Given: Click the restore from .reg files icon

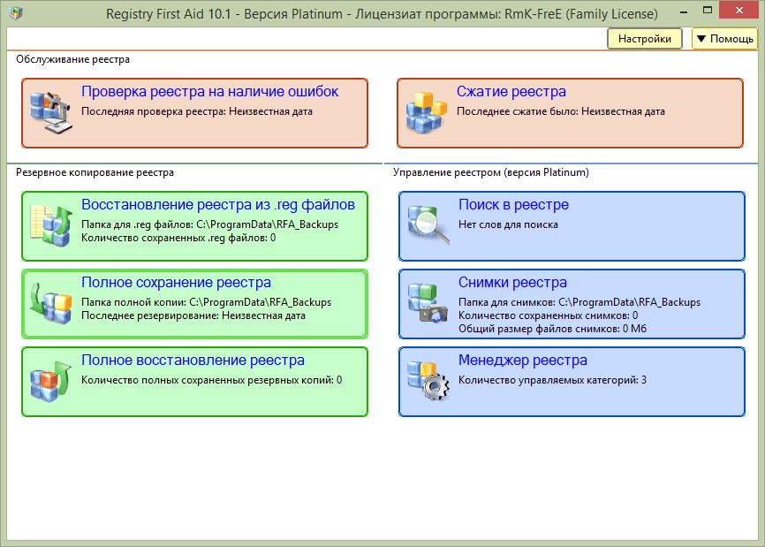Looking at the screenshot, I should click(x=51, y=225).
